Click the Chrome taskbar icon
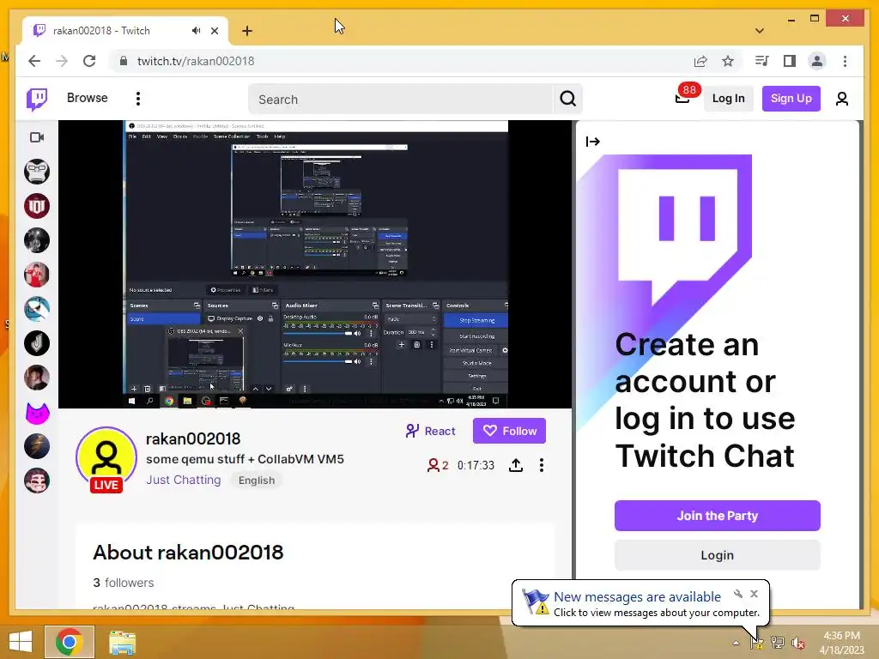This screenshot has height=659, width=879. (x=70, y=642)
